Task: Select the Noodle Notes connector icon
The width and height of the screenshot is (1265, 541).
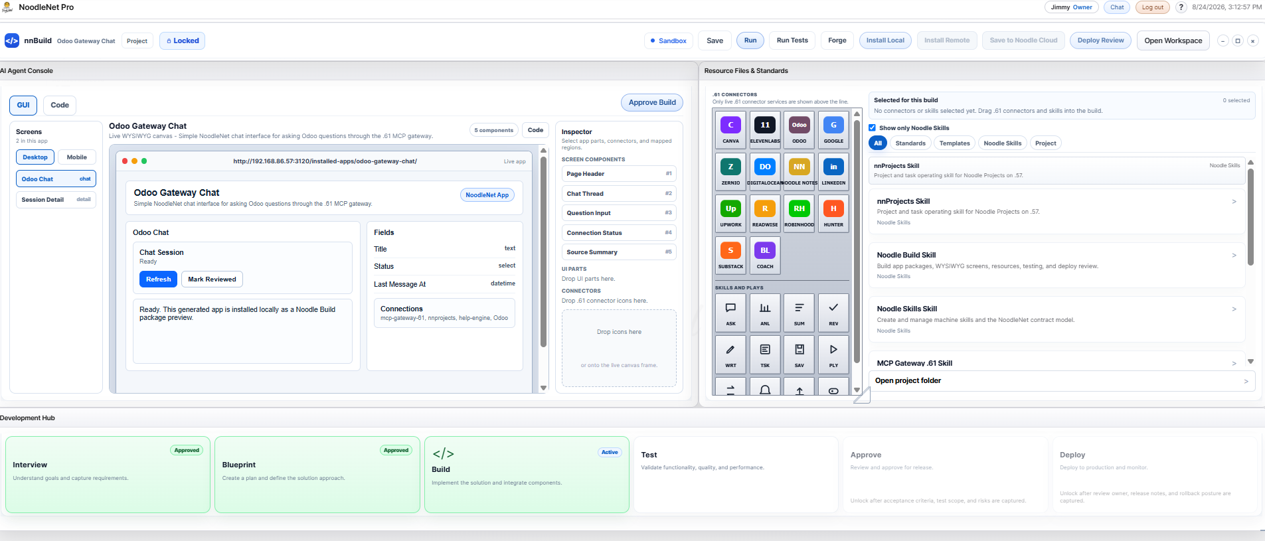Action: pos(799,172)
